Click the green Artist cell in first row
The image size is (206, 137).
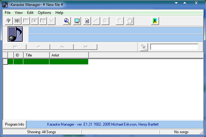[x=69, y=62]
